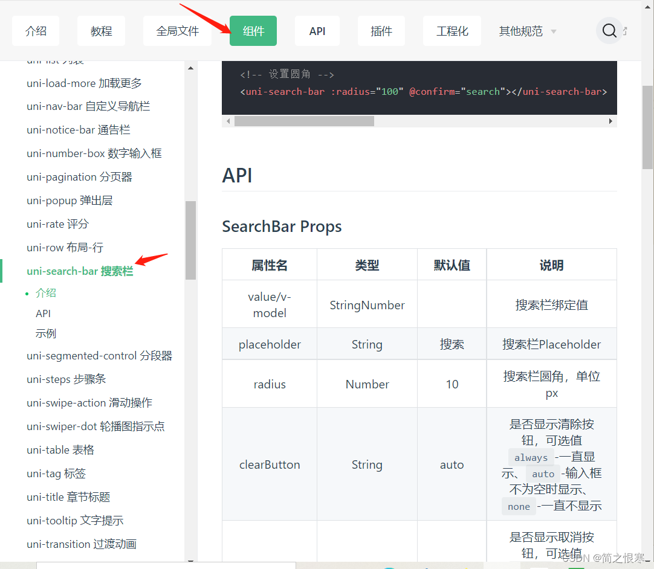Select uni-table 表格 in the sidebar
The width and height of the screenshot is (654, 569).
[x=60, y=449]
